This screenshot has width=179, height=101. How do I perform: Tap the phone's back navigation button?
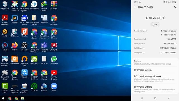pyautogui.click(x=169, y=98)
